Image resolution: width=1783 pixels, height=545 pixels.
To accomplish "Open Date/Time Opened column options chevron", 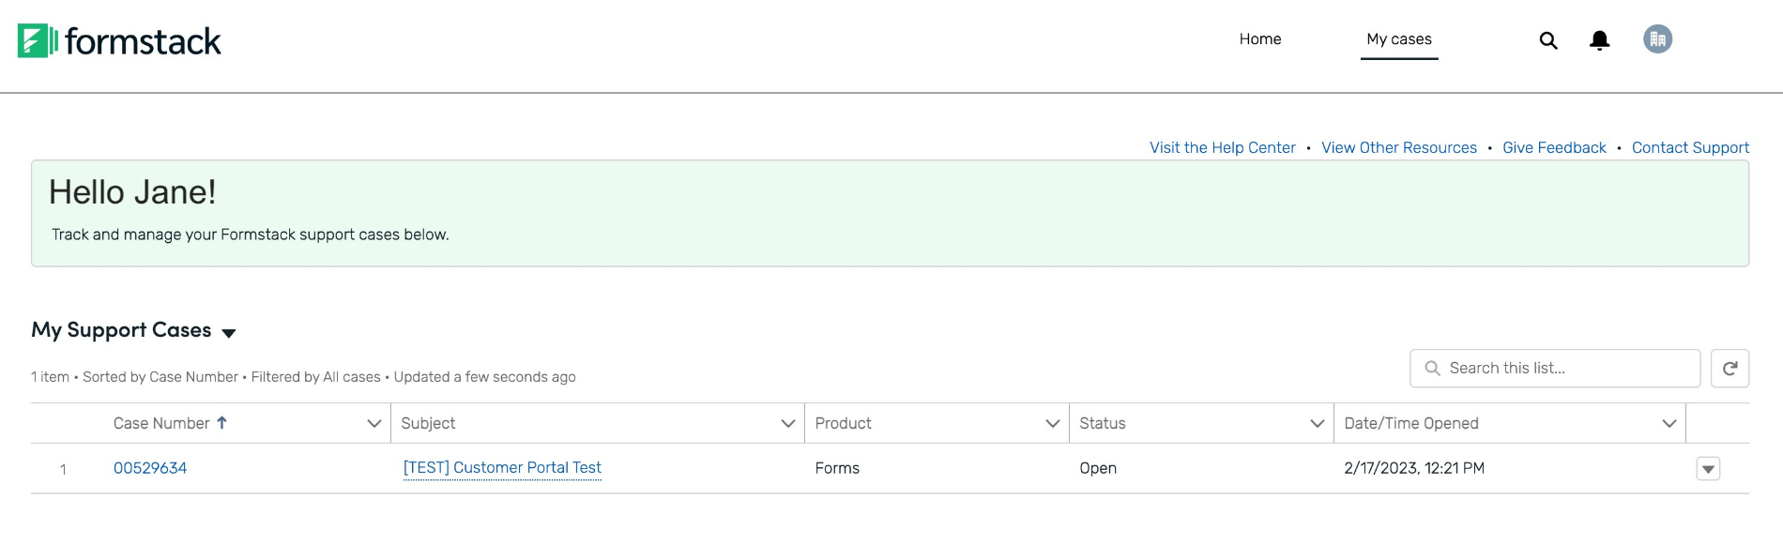I will pos(1669,424).
